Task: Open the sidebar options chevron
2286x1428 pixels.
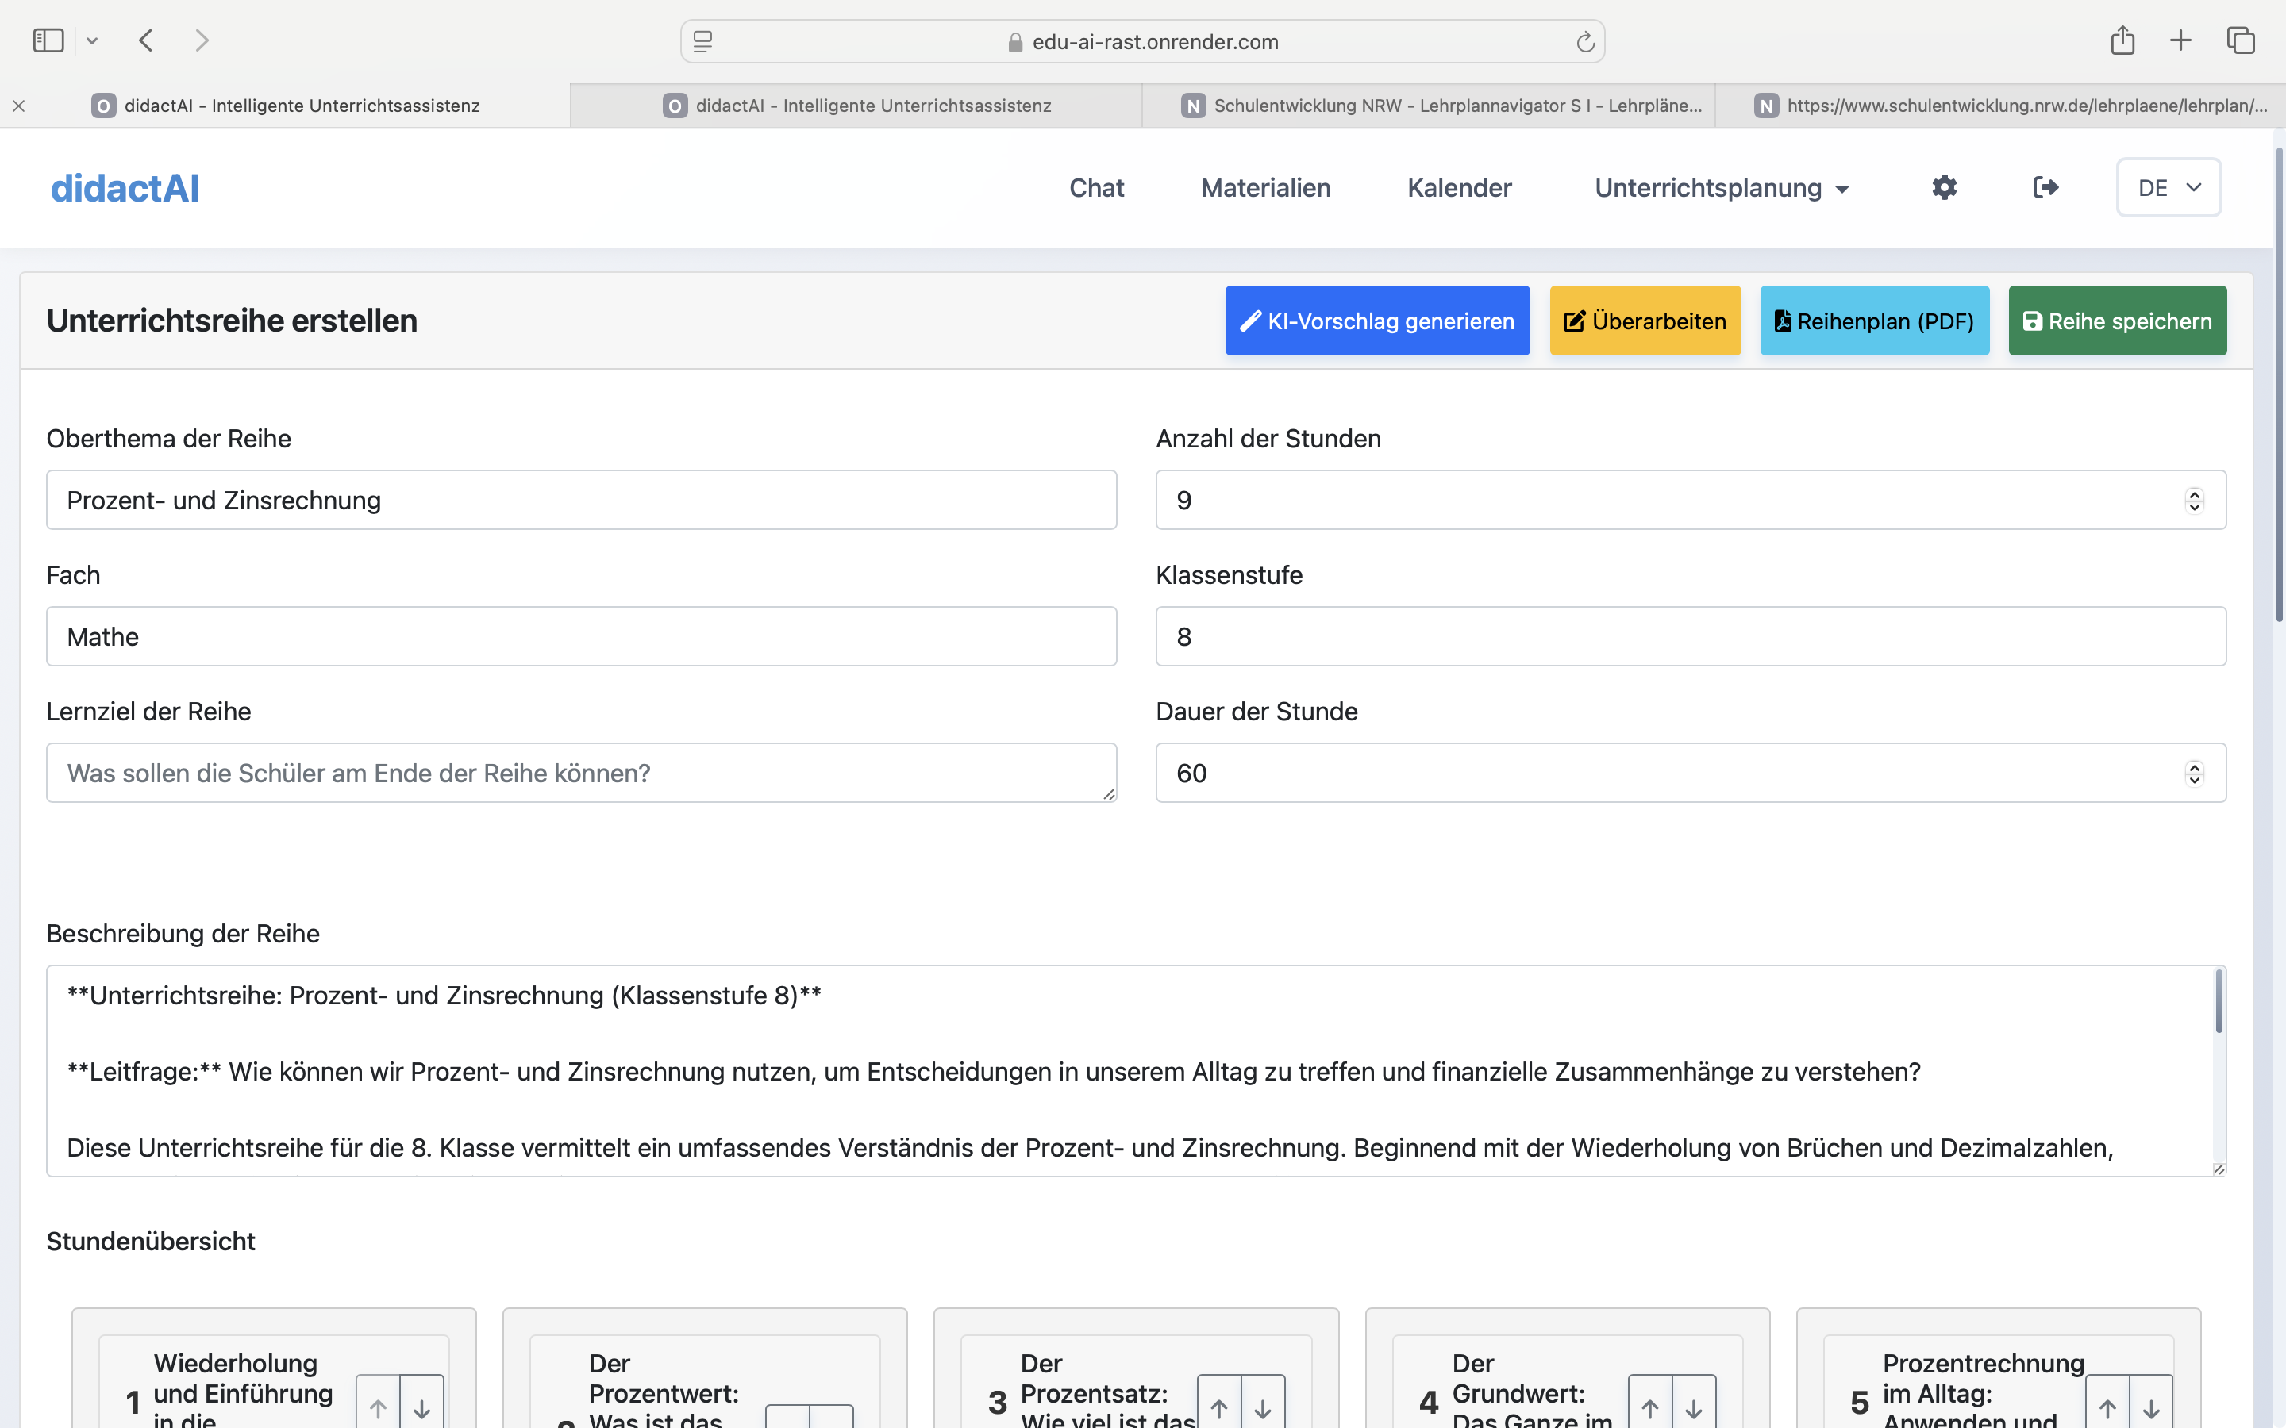Action: point(91,40)
